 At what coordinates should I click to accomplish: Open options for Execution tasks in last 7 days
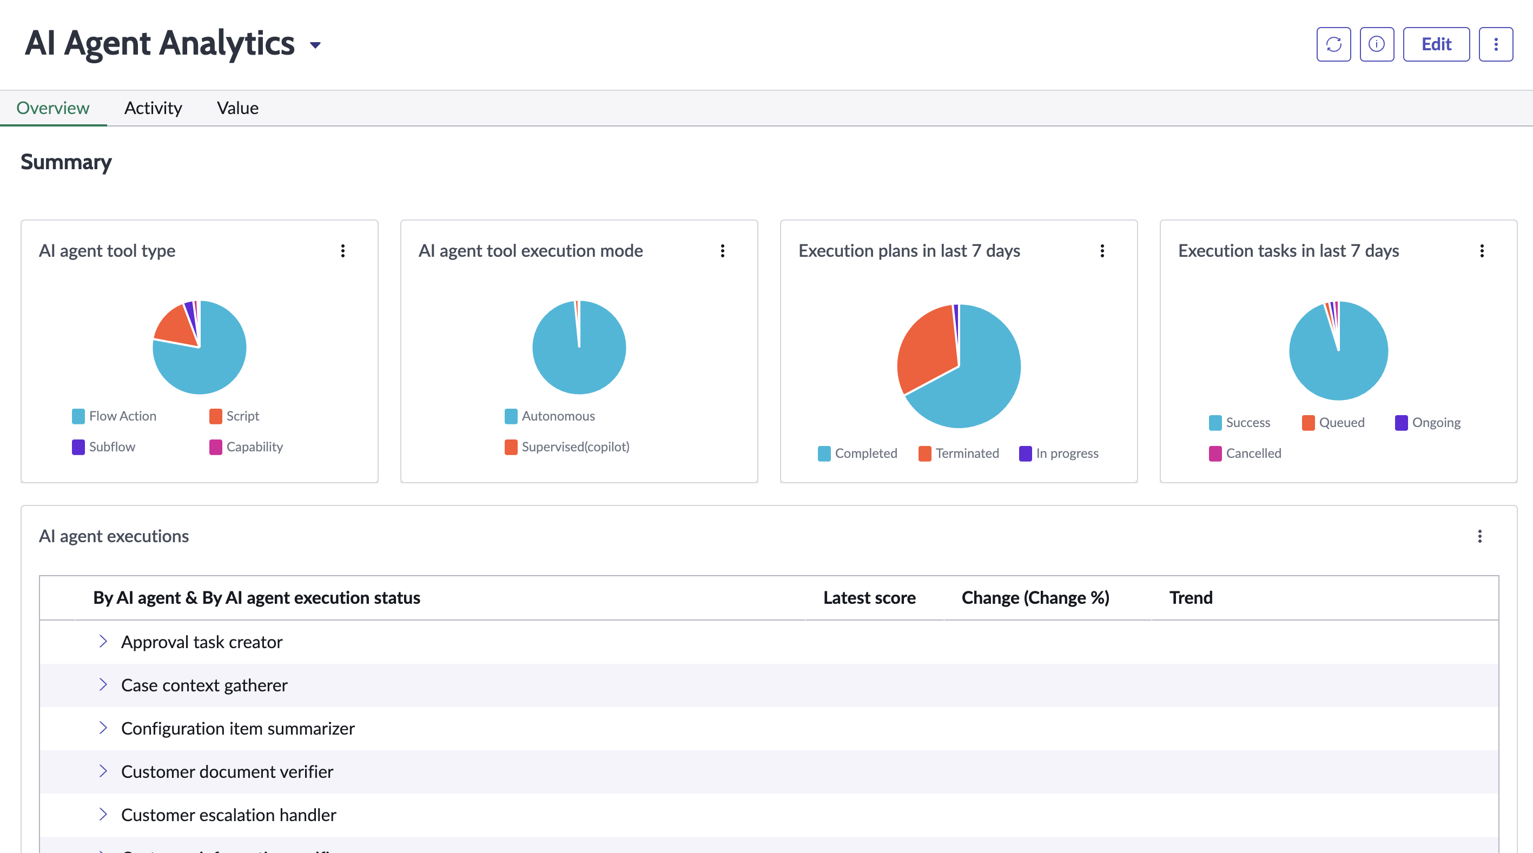pos(1482,251)
